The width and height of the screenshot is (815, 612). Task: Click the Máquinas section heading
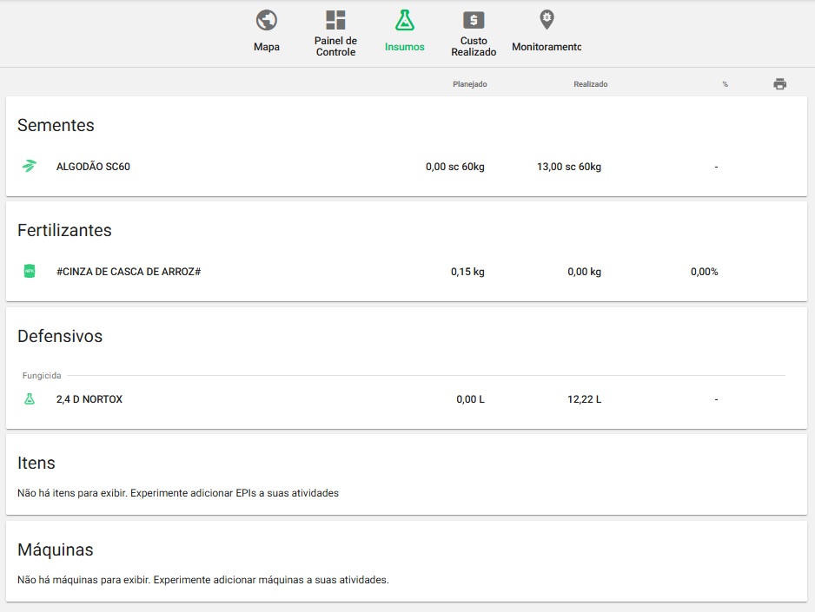56,549
